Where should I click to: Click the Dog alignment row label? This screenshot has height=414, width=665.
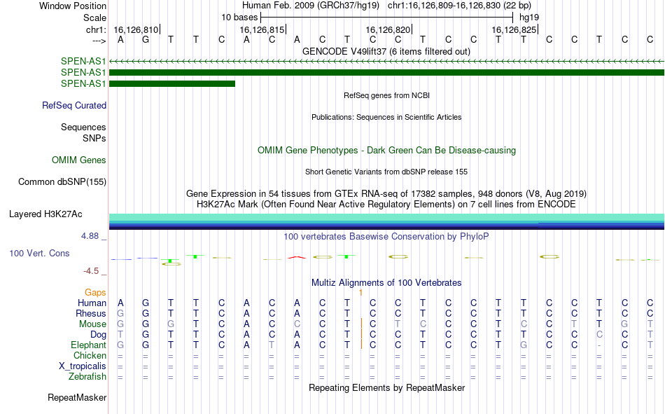coord(99,335)
